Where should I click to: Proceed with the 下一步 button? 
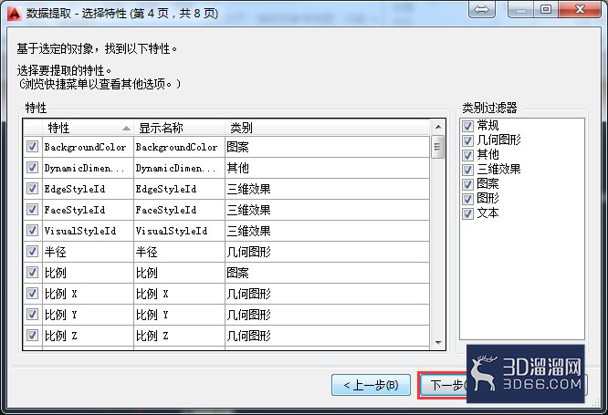point(443,385)
